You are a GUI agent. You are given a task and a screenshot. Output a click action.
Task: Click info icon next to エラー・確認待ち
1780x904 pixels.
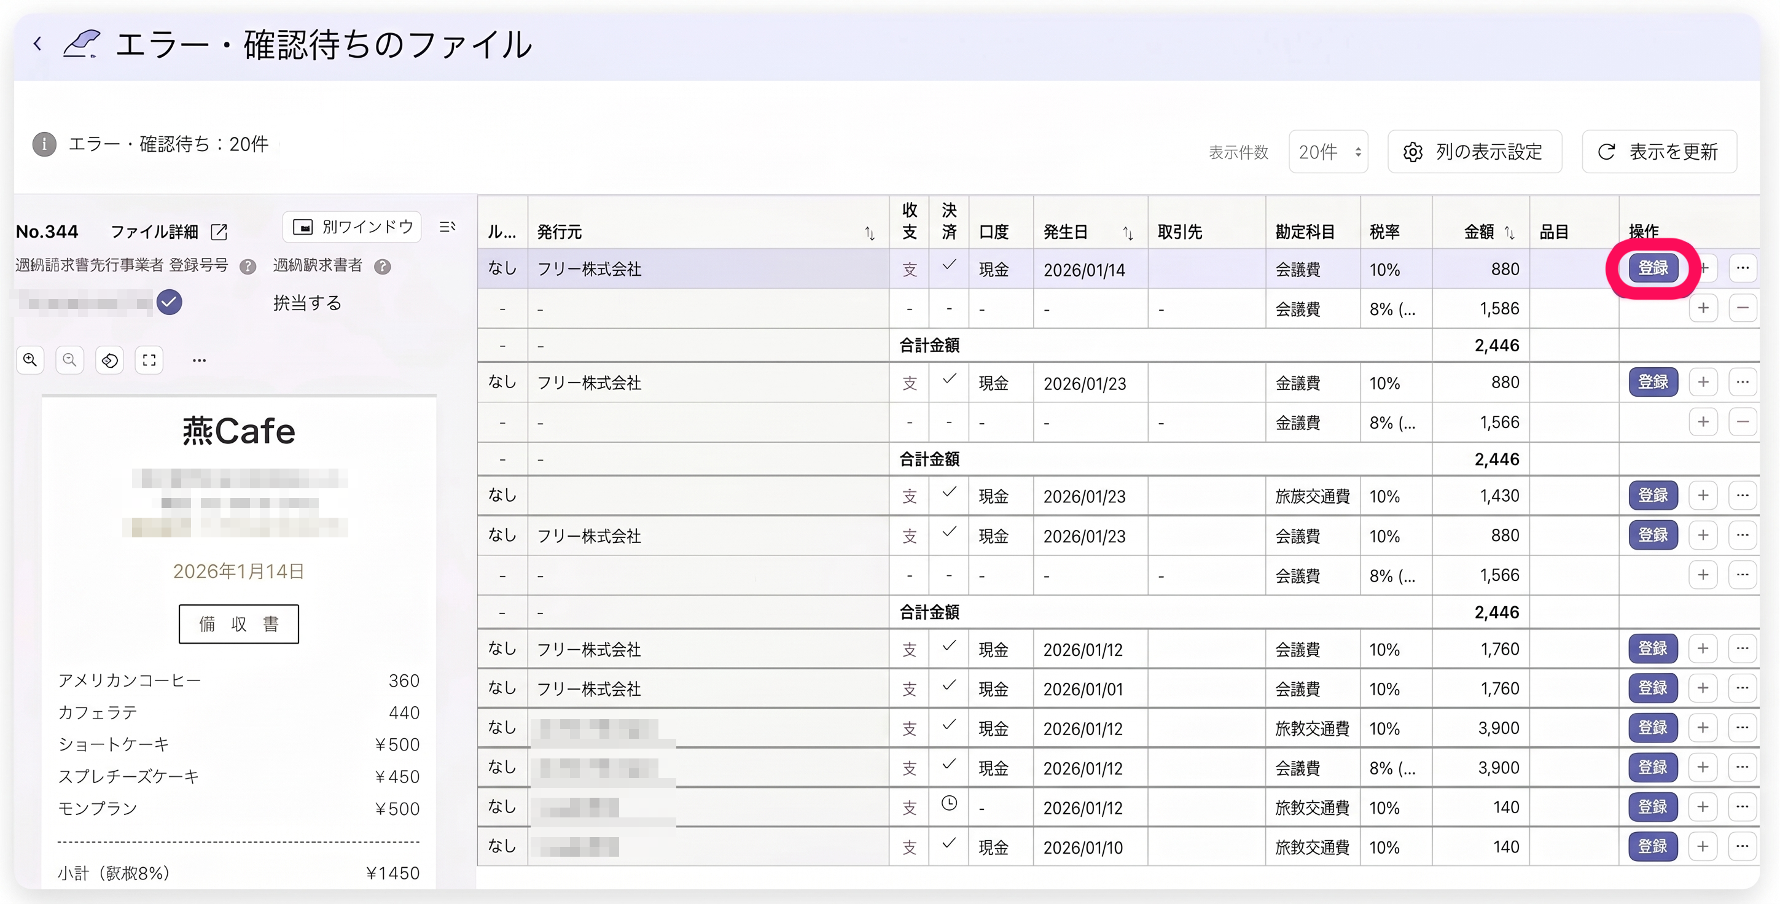44,144
